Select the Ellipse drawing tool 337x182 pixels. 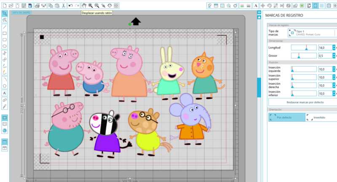[5, 46]
